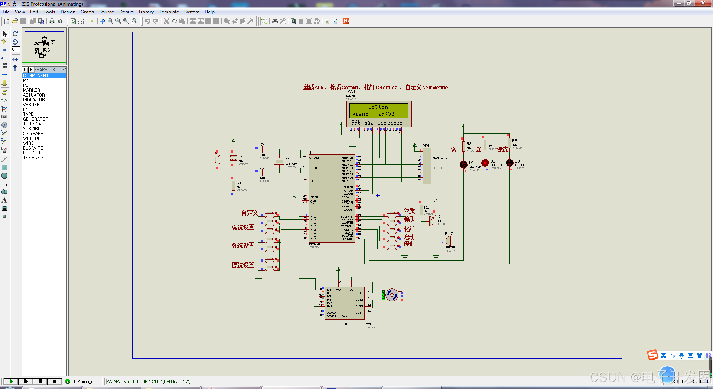The image size is (713, 389).
Task: Click the Pan/Center view icon
Action: pyautogui.click(x=102, y=21)
